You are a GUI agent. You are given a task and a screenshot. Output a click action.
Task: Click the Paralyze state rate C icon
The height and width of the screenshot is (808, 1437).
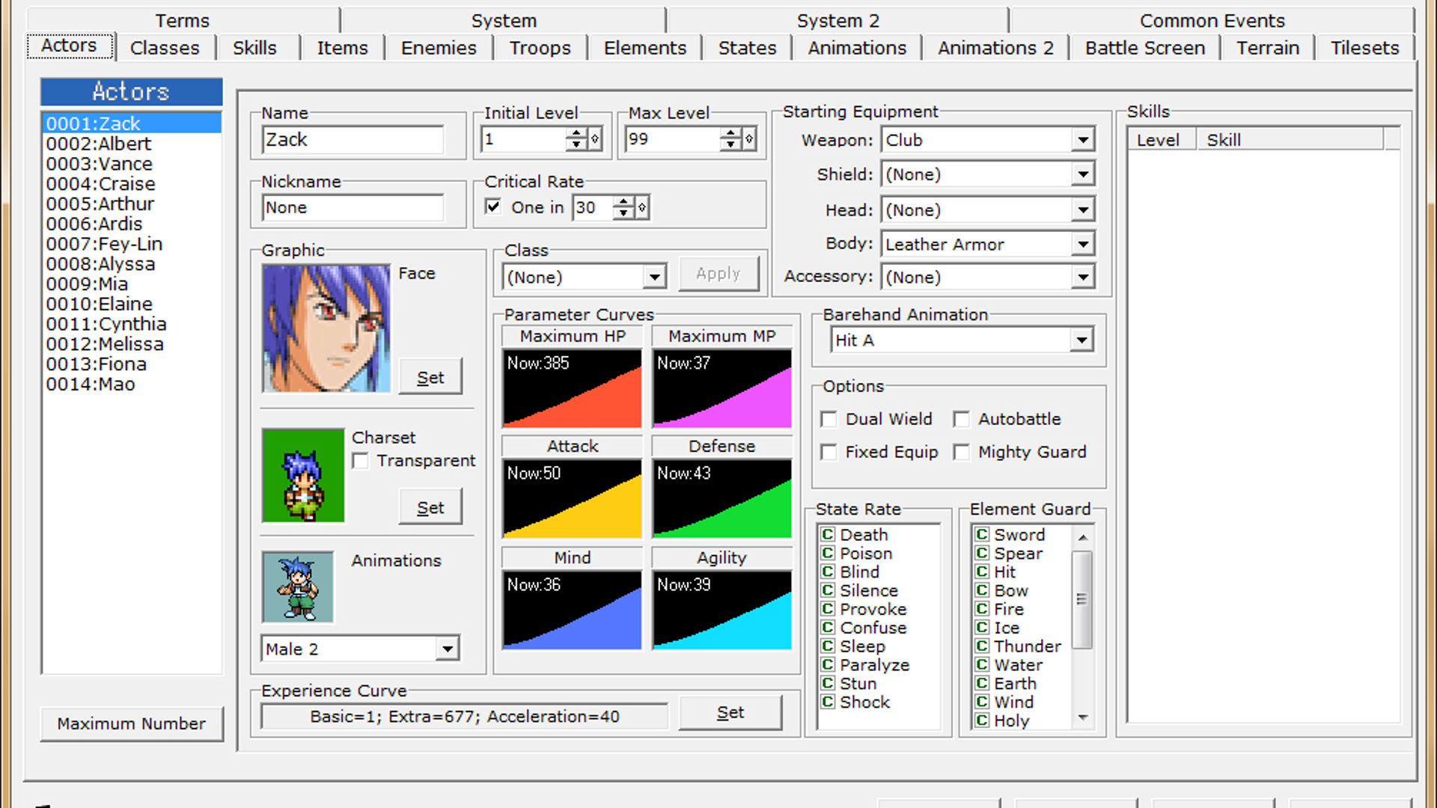click(x=827, y=664)
